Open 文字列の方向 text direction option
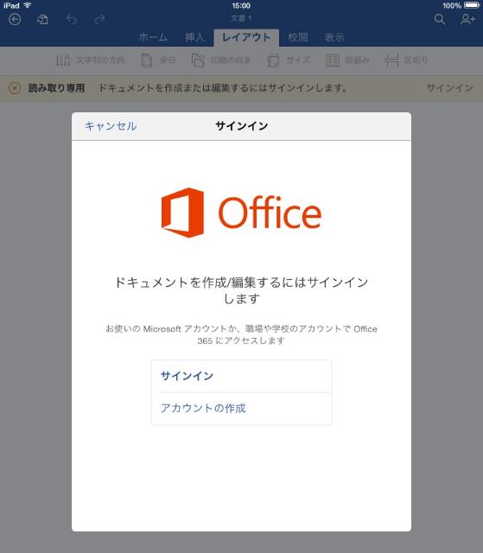 90,60
